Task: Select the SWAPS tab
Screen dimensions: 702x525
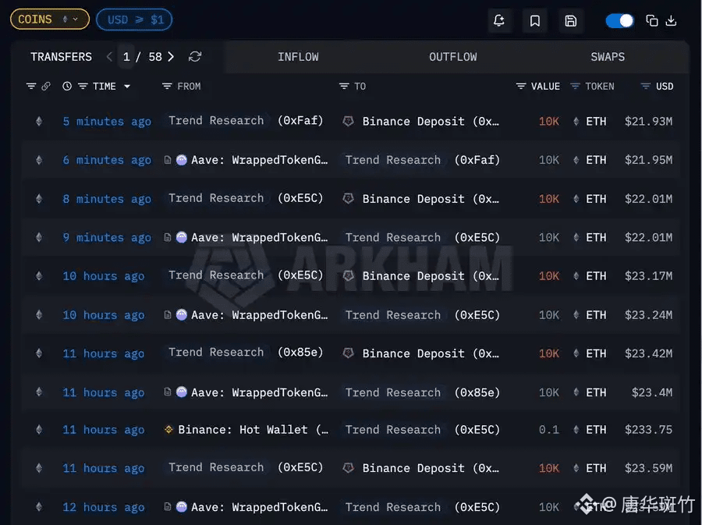Action: 608,57
